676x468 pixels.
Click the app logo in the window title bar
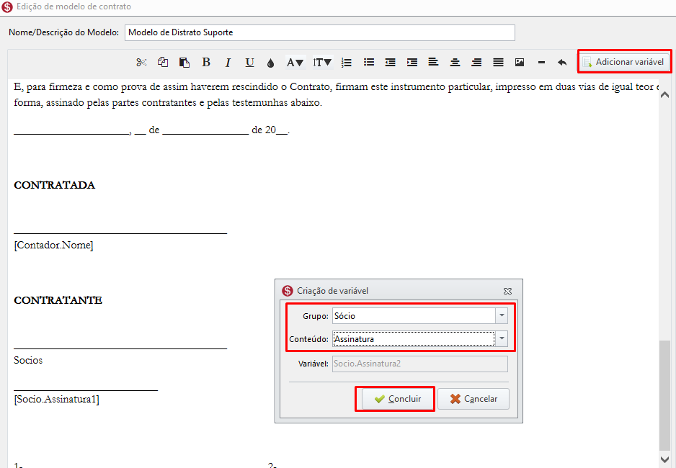point(7,7)
